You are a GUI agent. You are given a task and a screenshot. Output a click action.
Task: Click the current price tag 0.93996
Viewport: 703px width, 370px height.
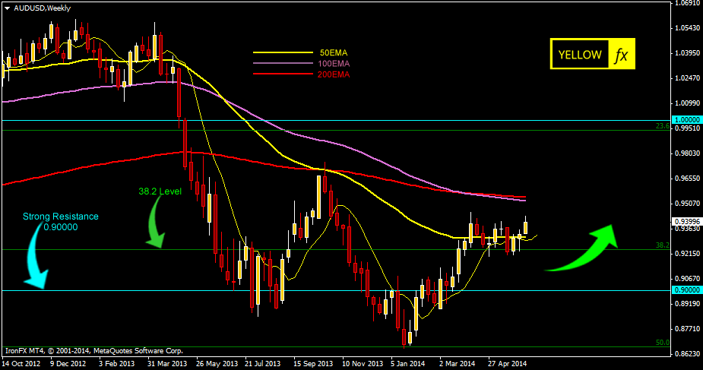[x=686, y=220]
